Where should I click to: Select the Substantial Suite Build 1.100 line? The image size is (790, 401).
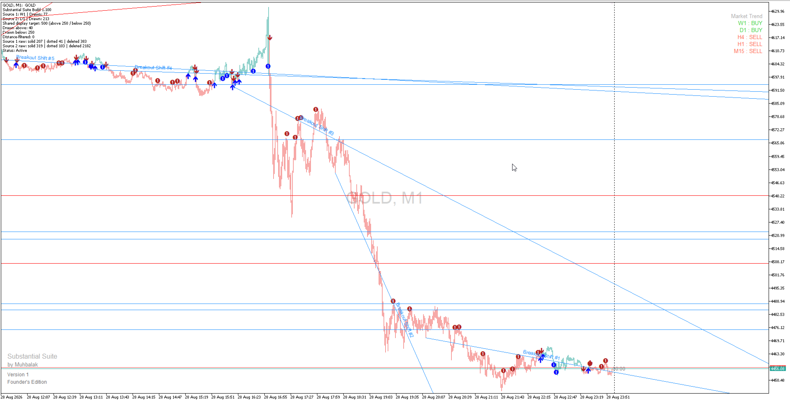coord(27,10)
